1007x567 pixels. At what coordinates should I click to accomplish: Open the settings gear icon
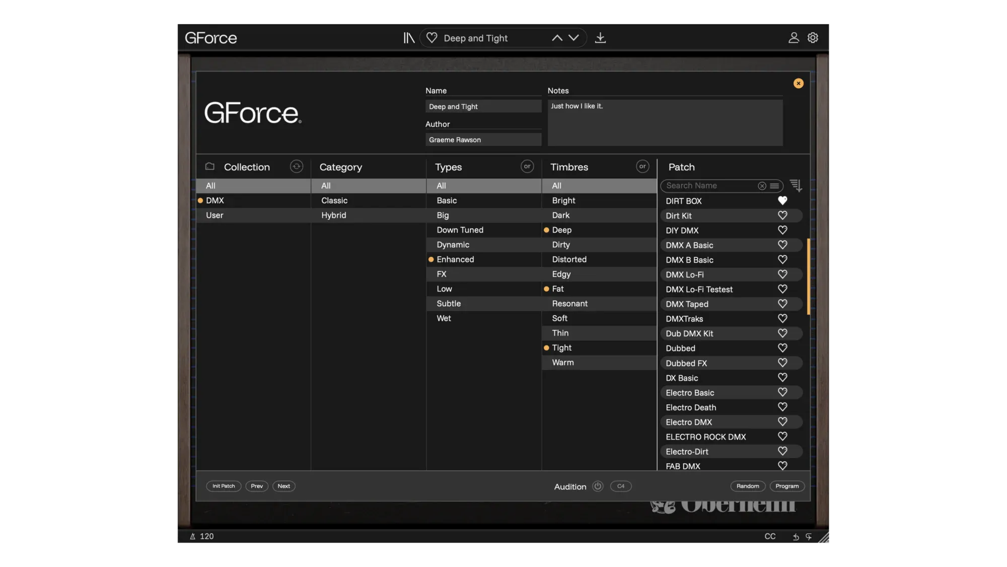coord(813,38)
